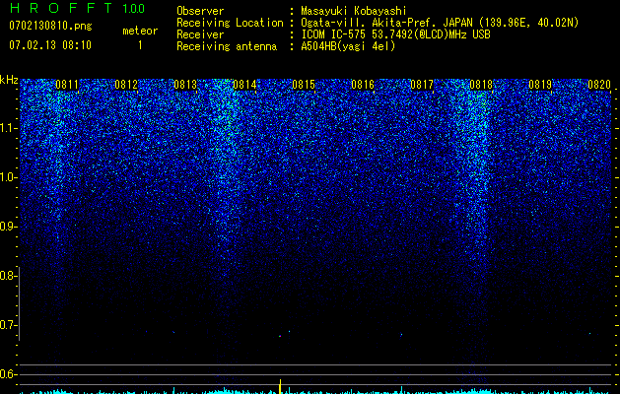Screen dimensions: 620x394
Task: Click the 0812 time marker
Action: tap(126, 85)
